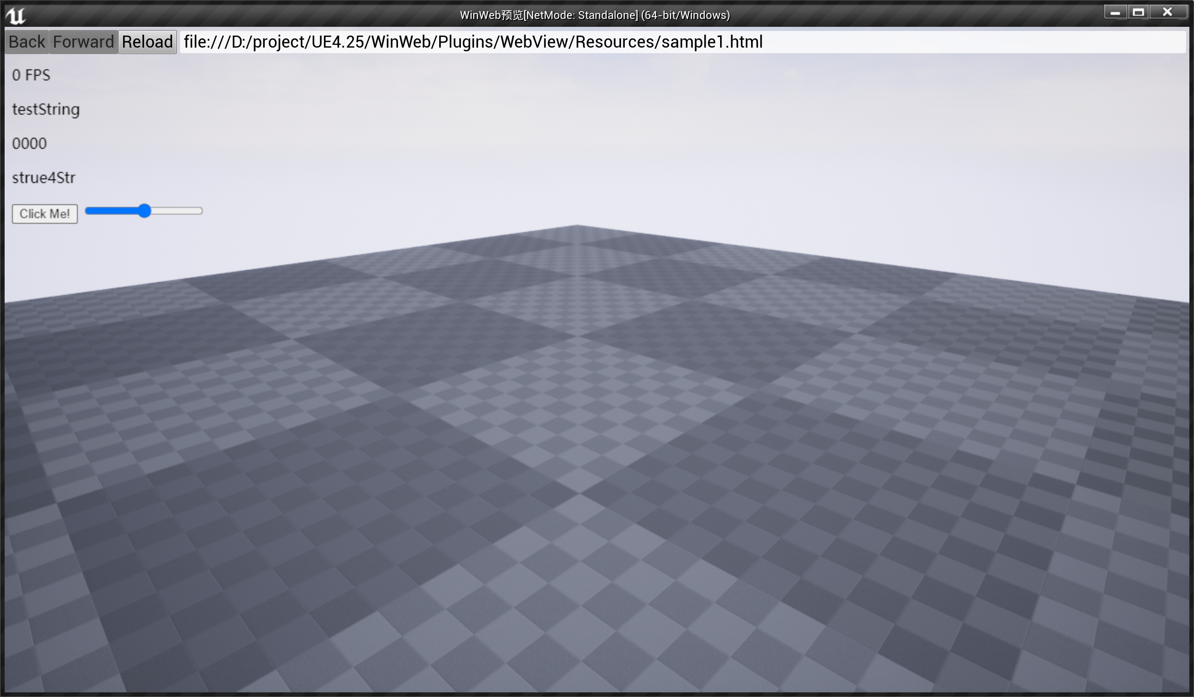This screenshot has height=697, width=1194.
Task: Click the horizon corner of the floor
Action: 577,226
